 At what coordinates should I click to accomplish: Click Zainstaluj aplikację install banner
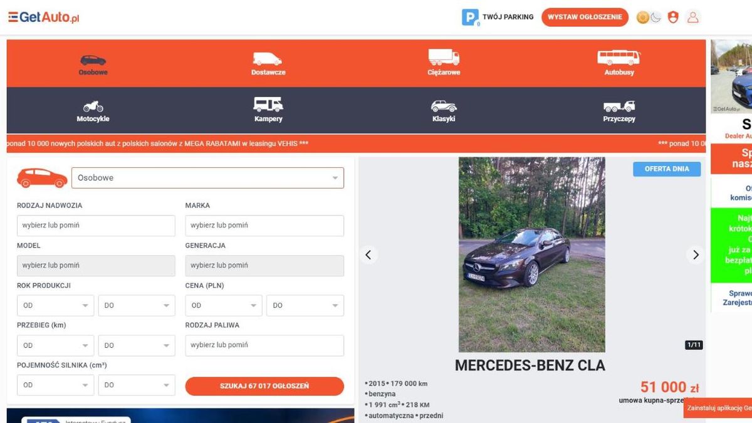[x=718, y=408]
